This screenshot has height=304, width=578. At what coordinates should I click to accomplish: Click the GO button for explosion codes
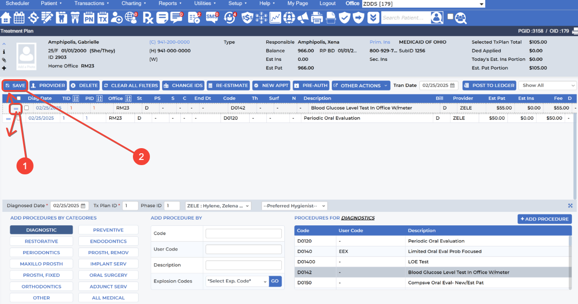275,281
